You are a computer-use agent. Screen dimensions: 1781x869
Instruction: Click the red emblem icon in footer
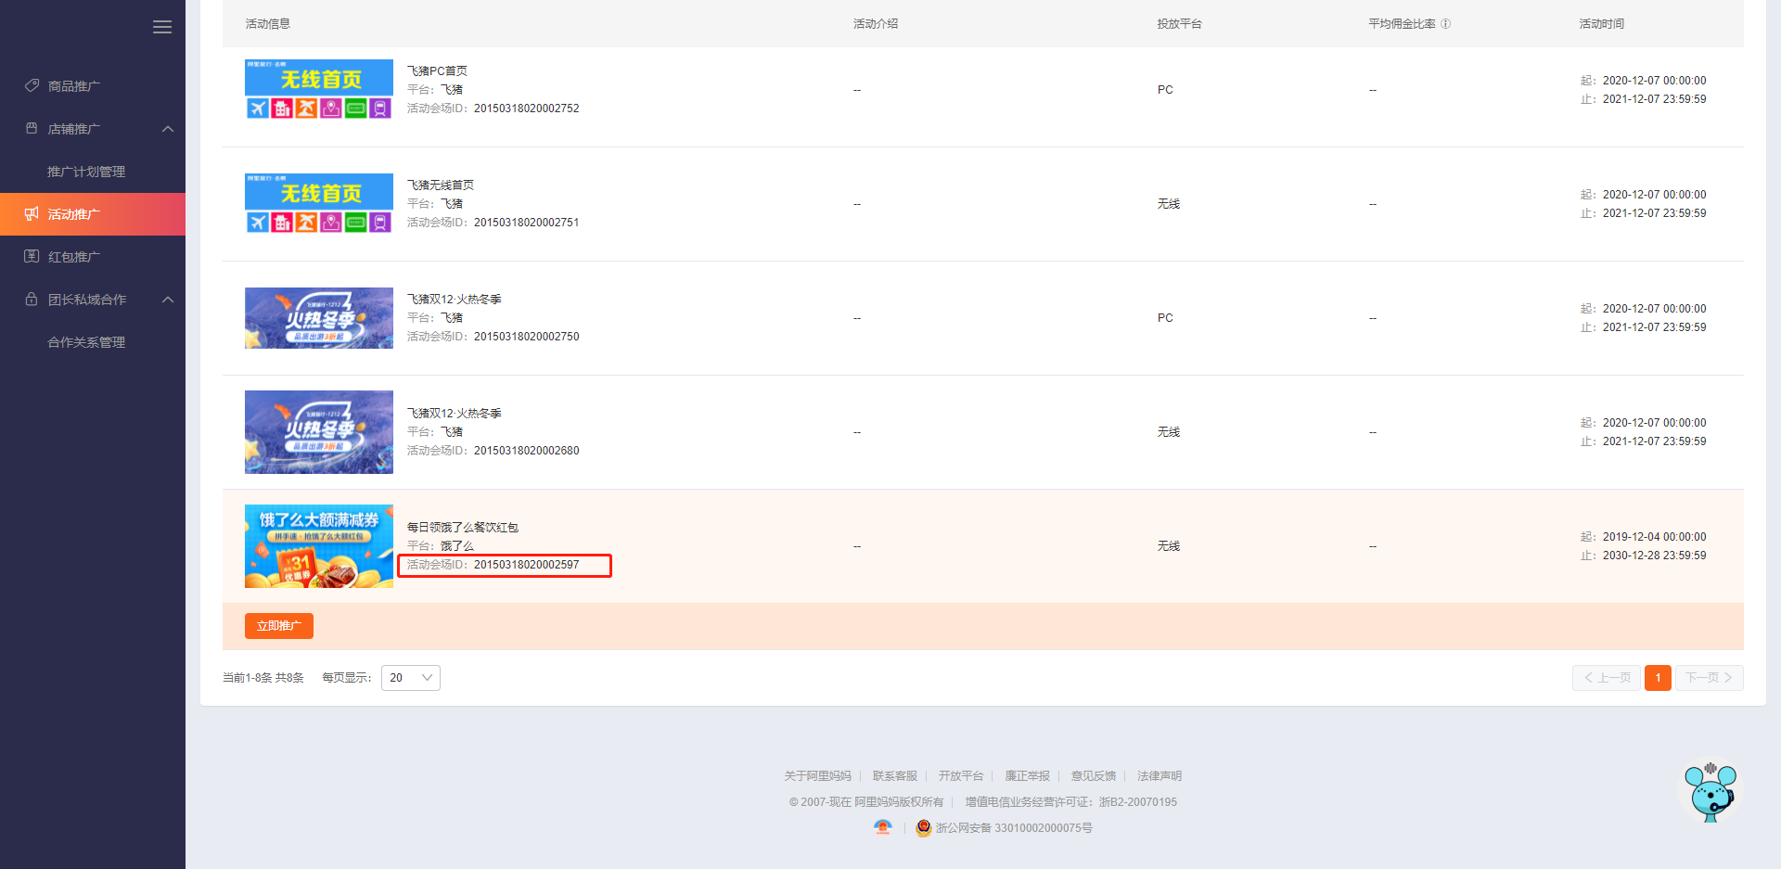[882, 827]
